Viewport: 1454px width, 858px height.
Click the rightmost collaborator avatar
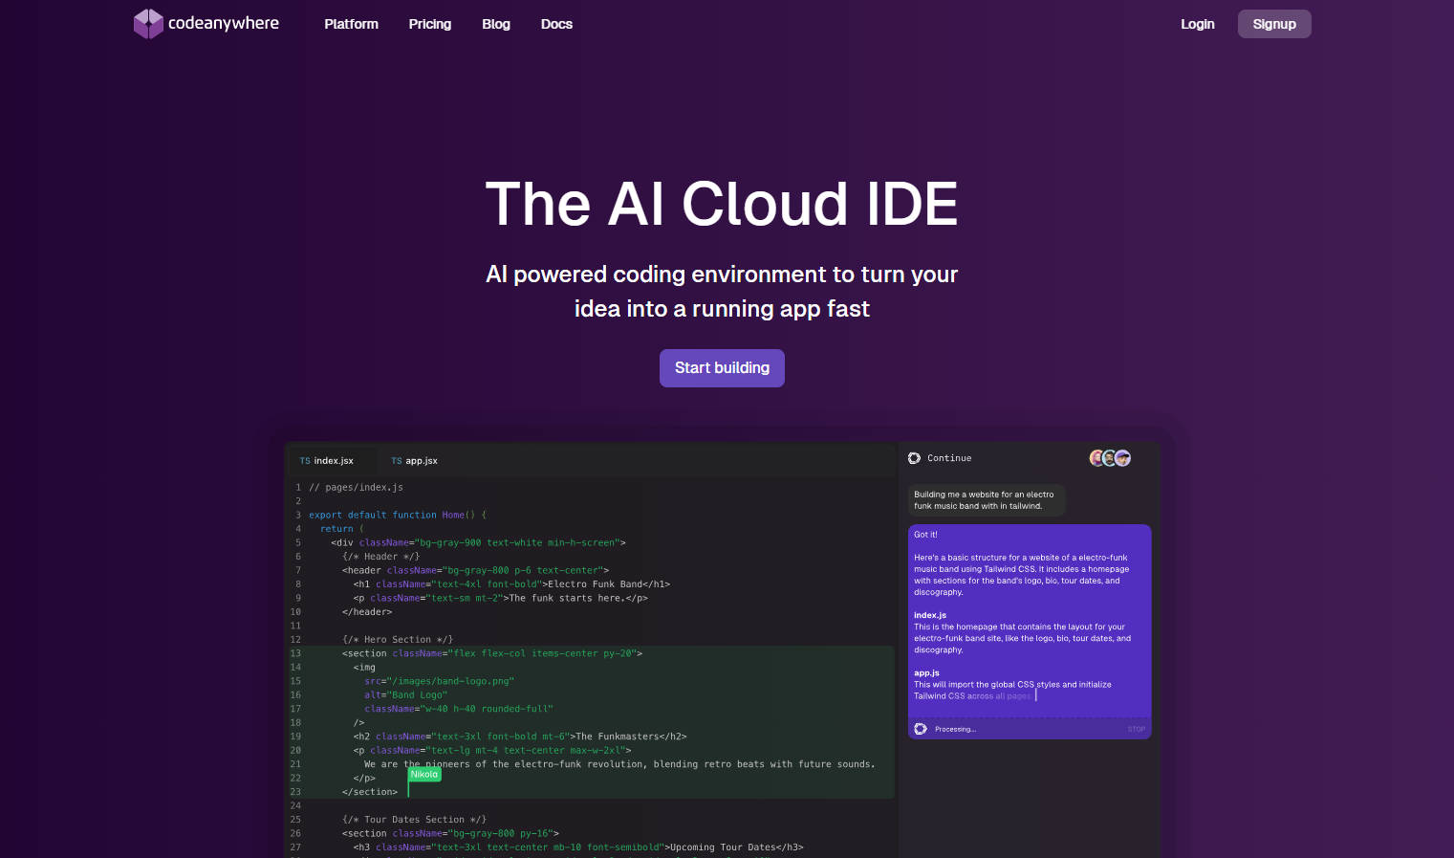tap(1121, 458)
